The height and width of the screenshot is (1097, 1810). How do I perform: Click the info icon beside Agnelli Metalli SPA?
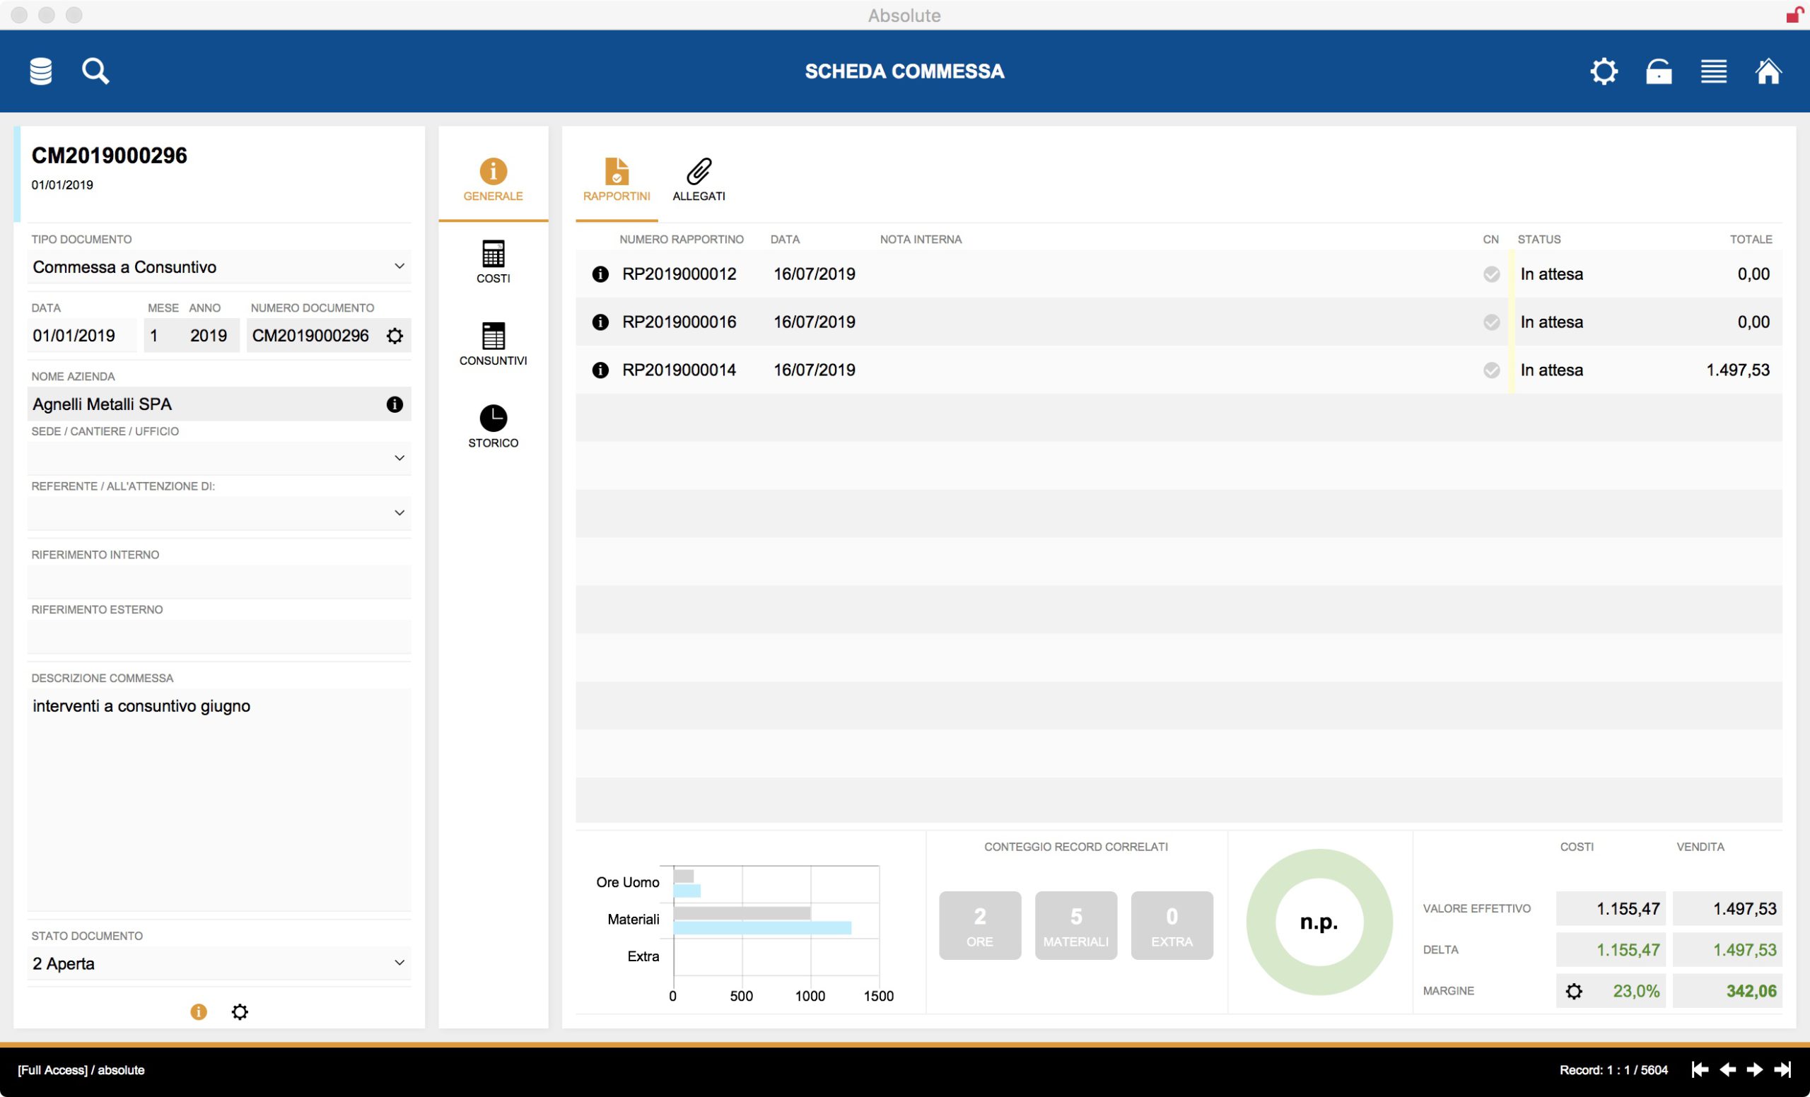395,404
